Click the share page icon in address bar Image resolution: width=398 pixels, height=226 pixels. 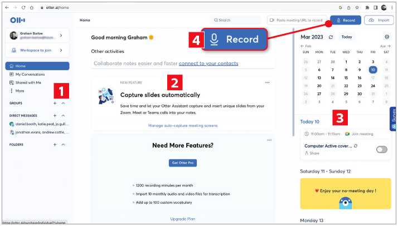(349, 8)
